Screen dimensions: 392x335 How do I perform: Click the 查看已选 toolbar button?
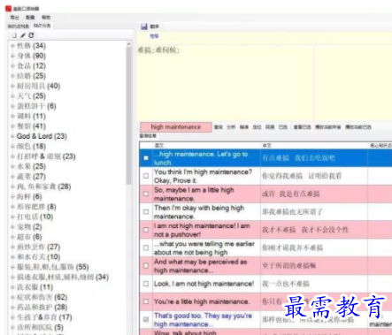coord(303,127)
